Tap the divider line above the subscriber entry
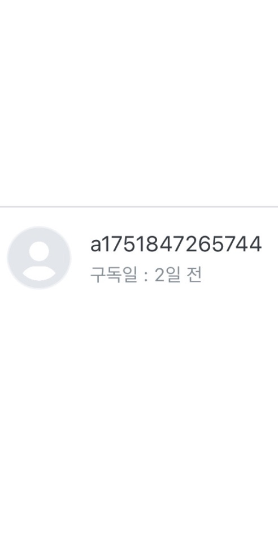278x557 pixels. 139,207
